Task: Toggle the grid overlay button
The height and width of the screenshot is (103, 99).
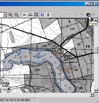Action: click(36, 15)
